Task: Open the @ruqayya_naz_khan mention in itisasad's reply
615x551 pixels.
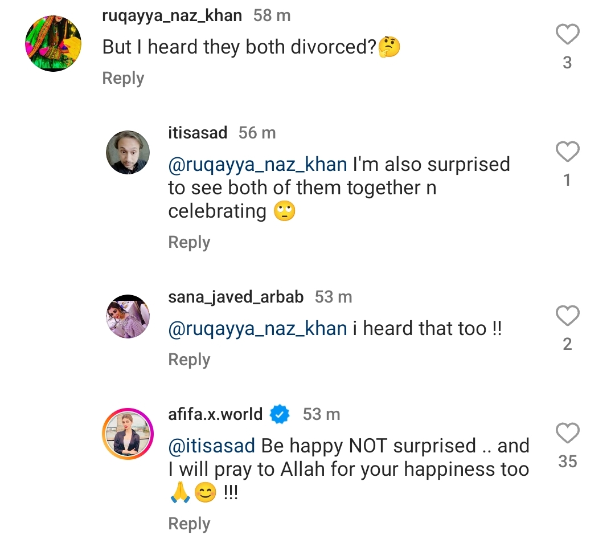Action: point(255,164)
